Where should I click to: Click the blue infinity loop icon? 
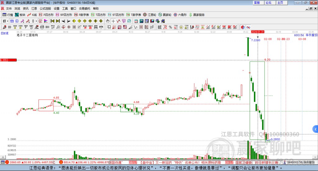[x=248, y=27]
